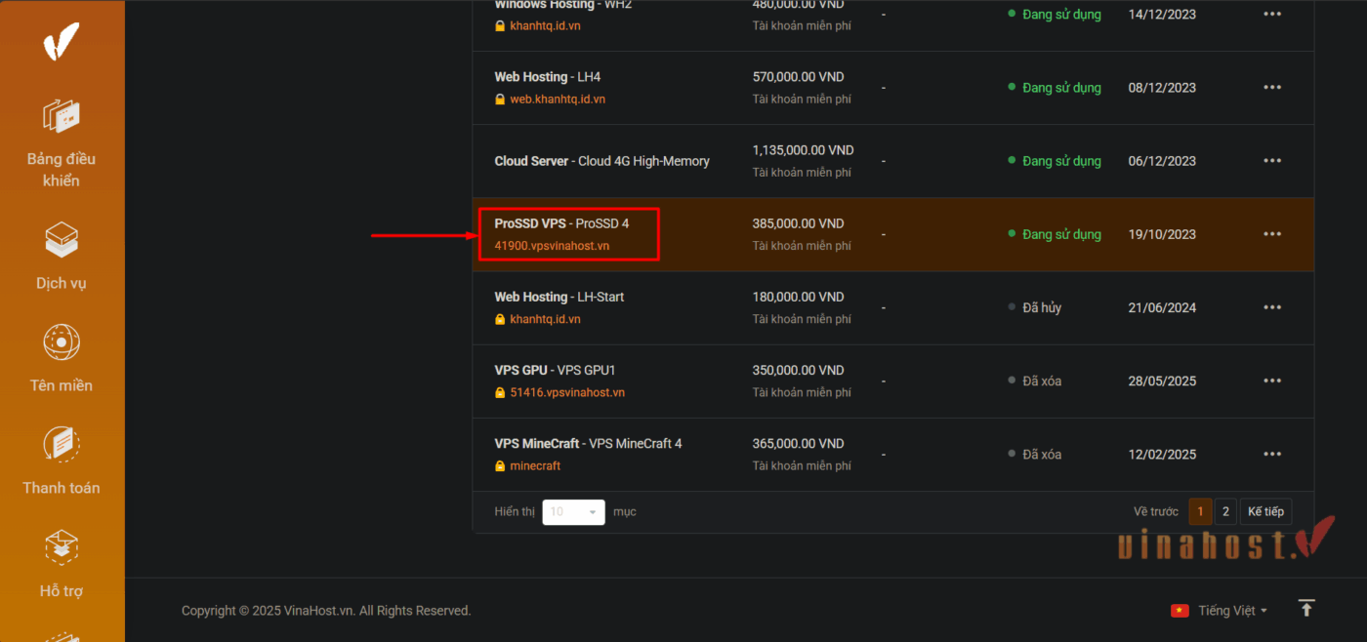Click the Thanh toán billing icon
1367x642 pixels.
coord(62,444)
